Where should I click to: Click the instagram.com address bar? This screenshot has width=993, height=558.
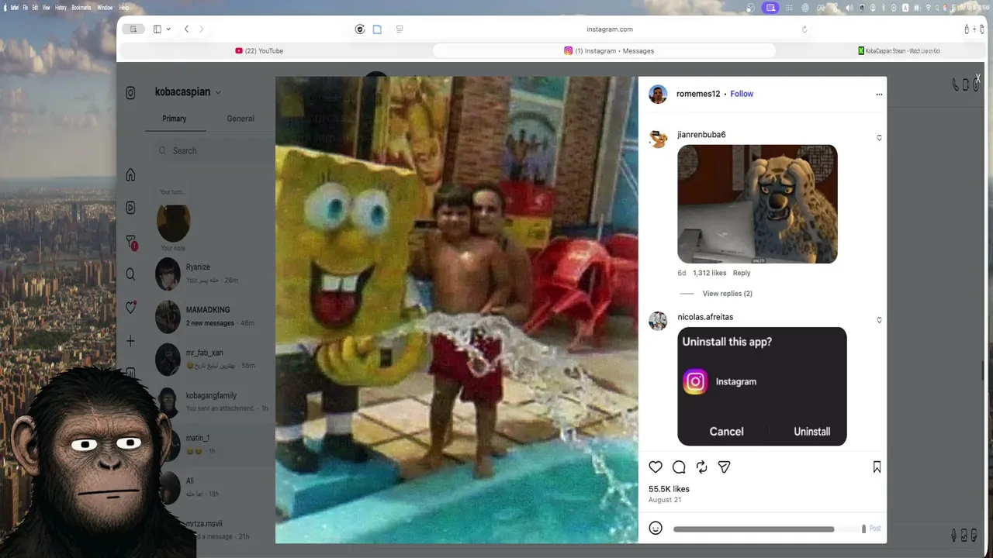(610, 29)
